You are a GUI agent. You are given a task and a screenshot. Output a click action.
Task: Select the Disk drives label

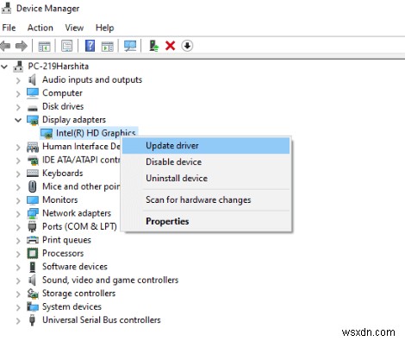click(x=63, y=106)
